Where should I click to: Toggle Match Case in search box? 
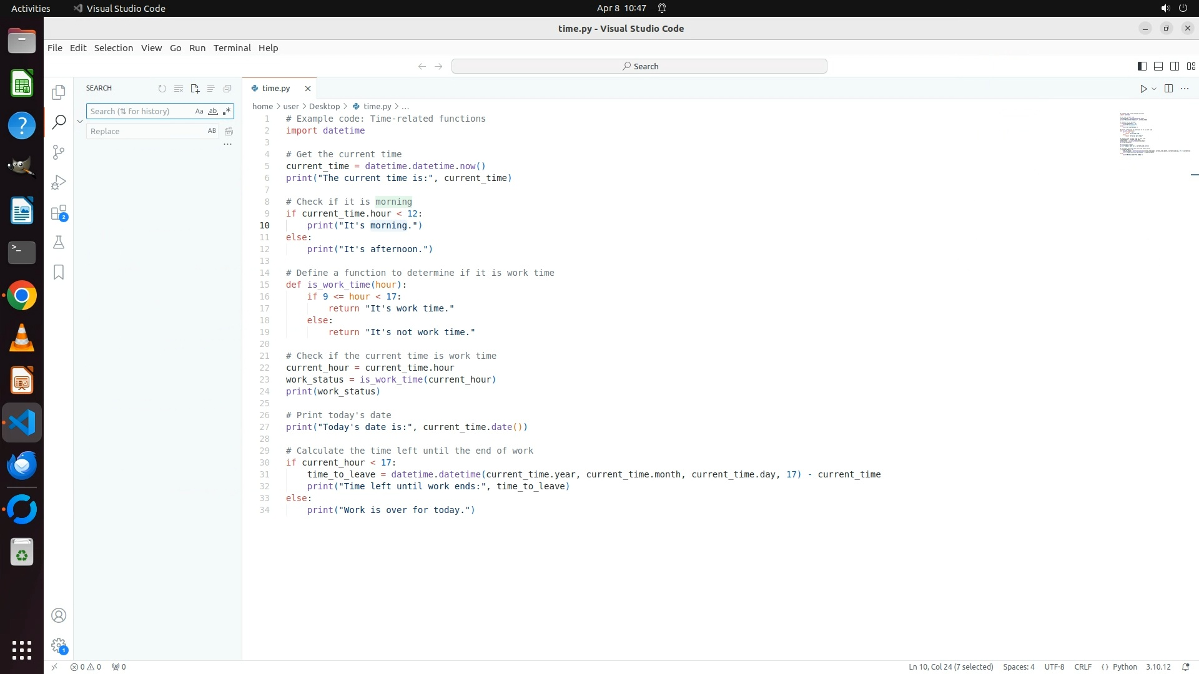click(x=199, y=111)
